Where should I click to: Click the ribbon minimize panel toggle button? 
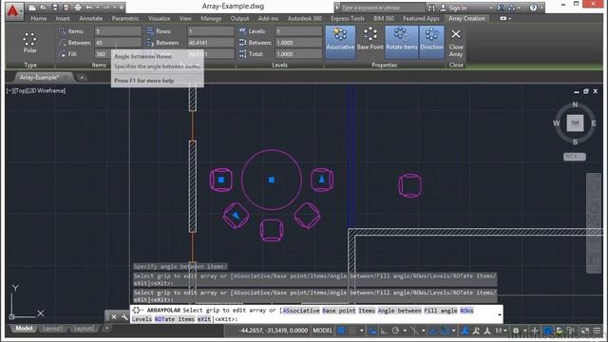coord(503,18)
